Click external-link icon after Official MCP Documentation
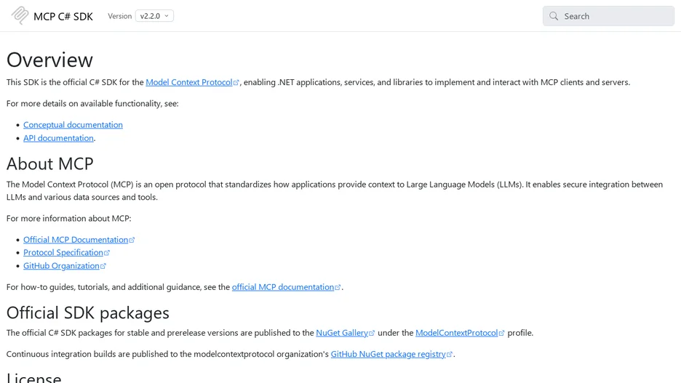 [132, 241]
